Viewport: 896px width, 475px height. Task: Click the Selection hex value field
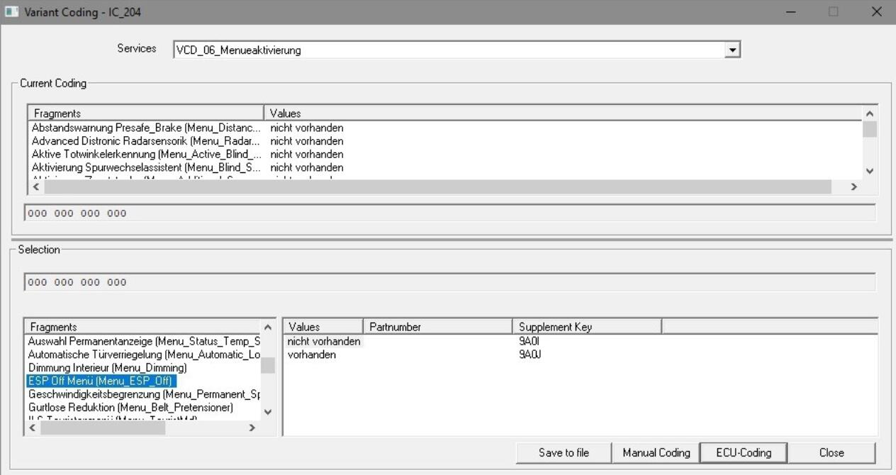point(449,282)
